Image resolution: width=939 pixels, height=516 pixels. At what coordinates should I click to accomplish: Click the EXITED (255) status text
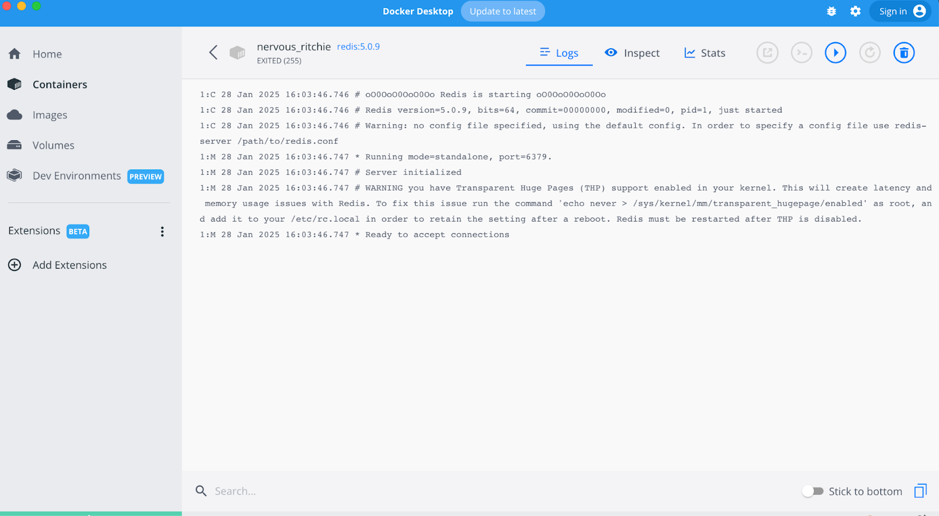click(279, 60)
